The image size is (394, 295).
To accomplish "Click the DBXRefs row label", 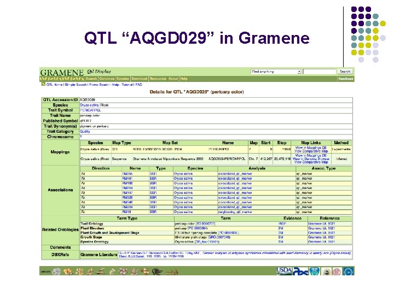I will (60, 255).
